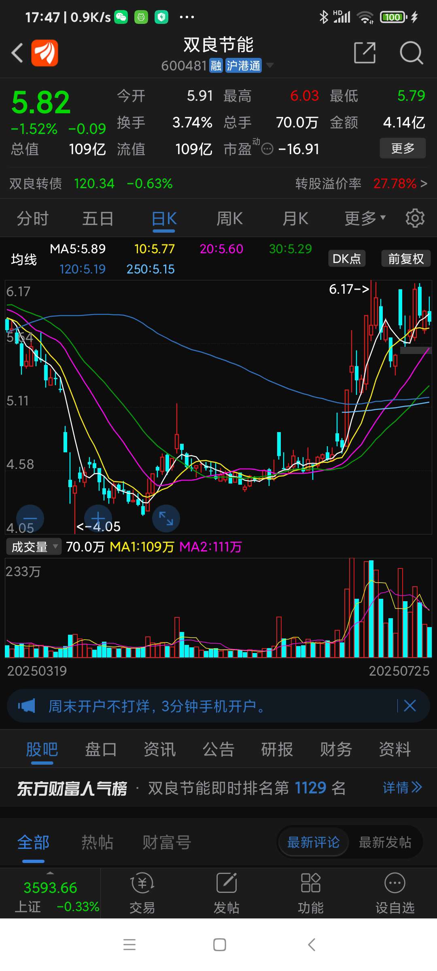This screenshot has width=437, height=971.
Task: Tap Android system back button
Action: tap(311, 945)
